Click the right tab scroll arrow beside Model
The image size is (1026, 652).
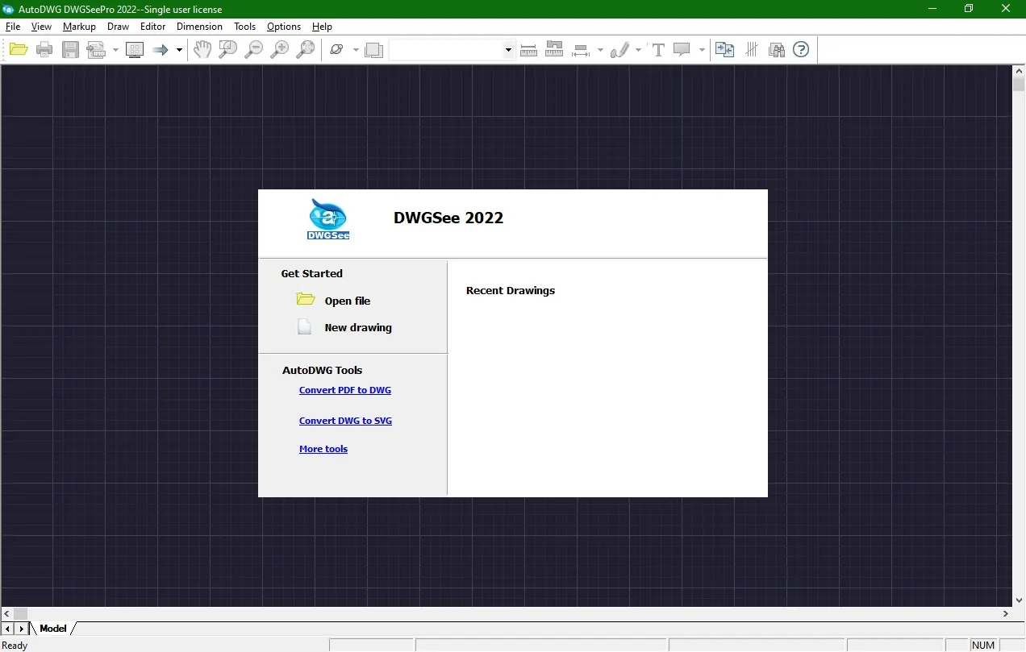21,629
